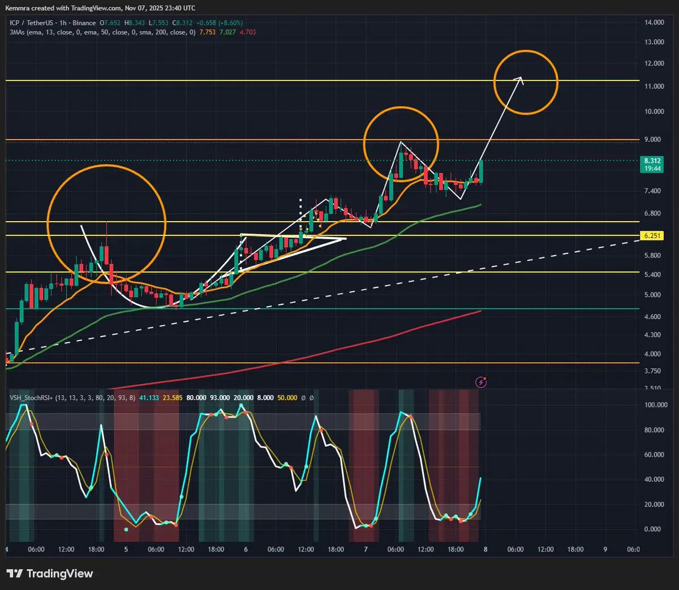Image resolution: width=679 pixels, height=590 pixels.
Task: Click the red 4.703 SMA value
Action: [248, 32]
